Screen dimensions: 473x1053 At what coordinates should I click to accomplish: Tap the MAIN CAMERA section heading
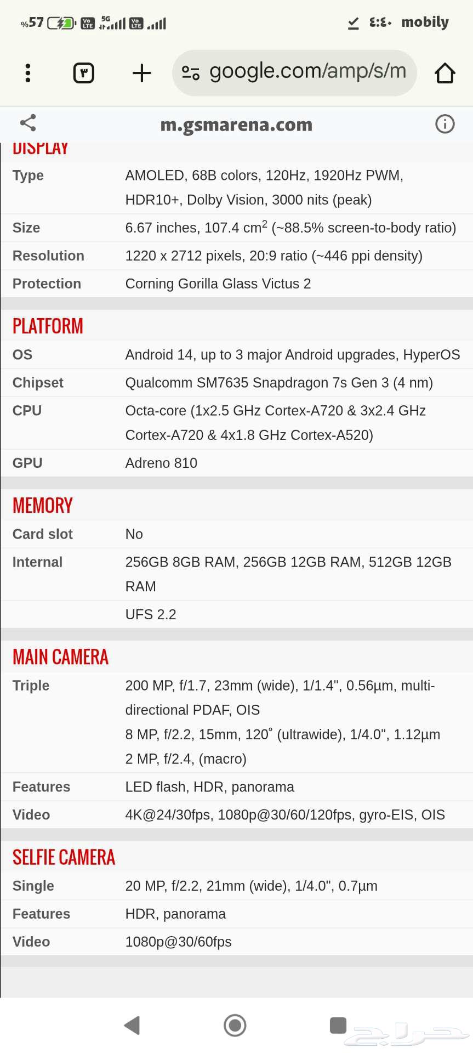pyautogui.click(x=60, y=657)
